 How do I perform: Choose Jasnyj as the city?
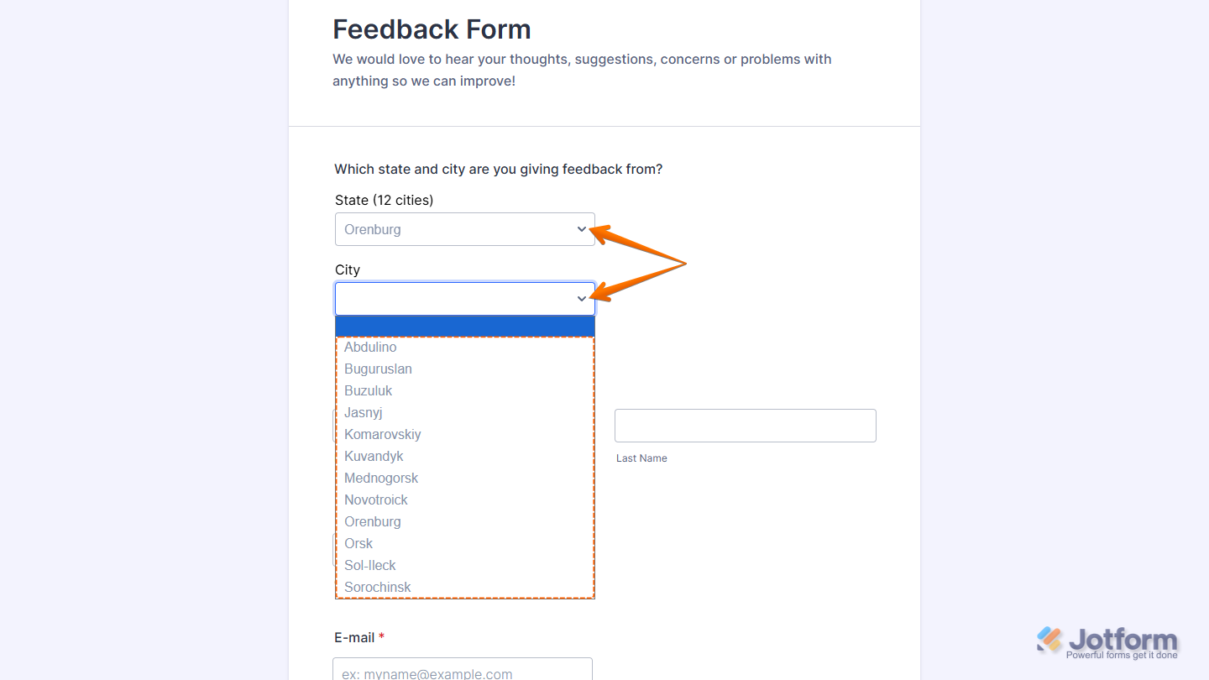pyautogui.click(x=363, y=412)
